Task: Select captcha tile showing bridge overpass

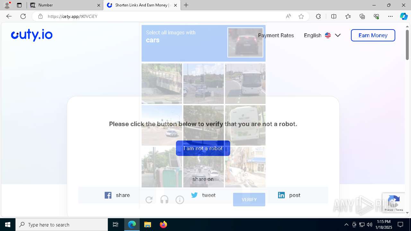Action: (162, 84)
